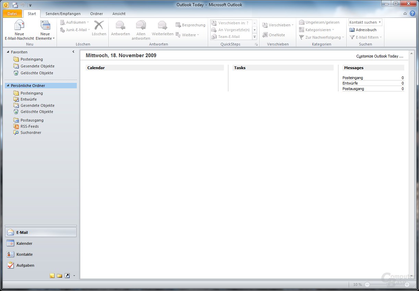Open the Entwürfe folder
The width and height of the screenshot is (419, 291).
click(28, 99)
